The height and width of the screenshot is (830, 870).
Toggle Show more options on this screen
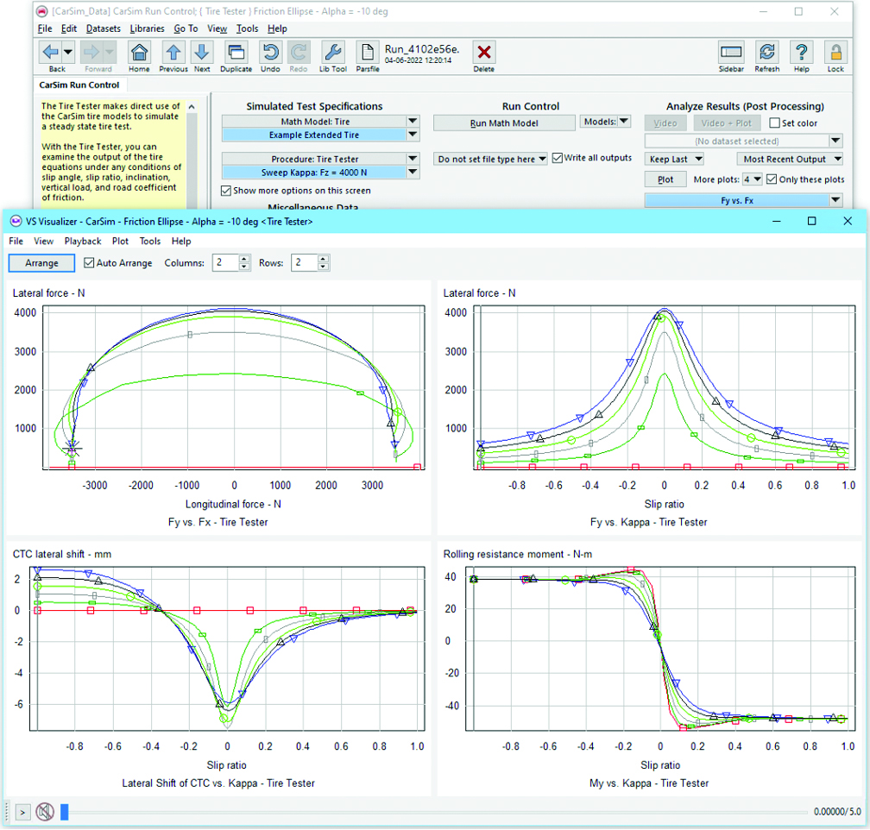click(226, 191)
